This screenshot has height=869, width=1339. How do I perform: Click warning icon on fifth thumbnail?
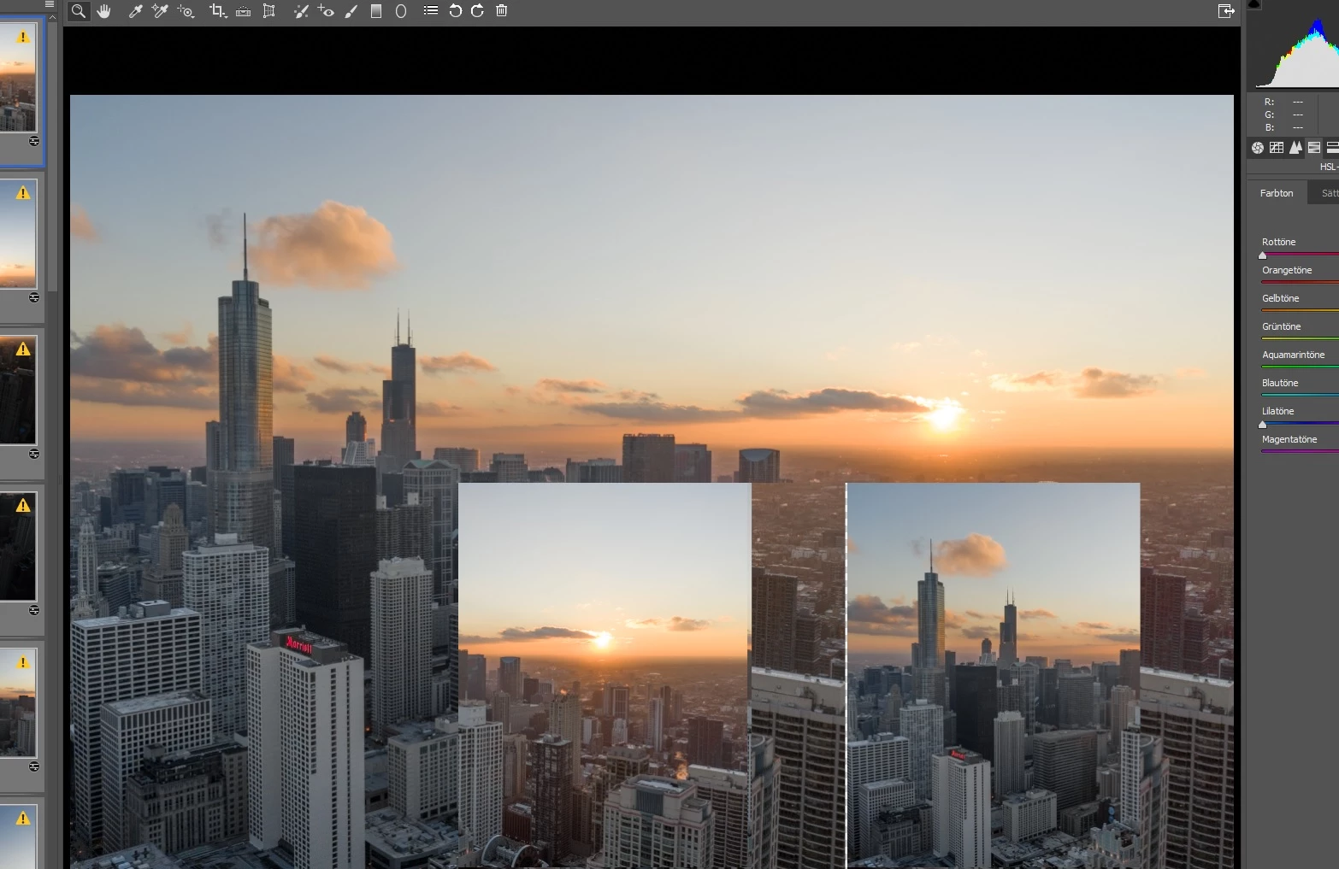pos(23,662)
